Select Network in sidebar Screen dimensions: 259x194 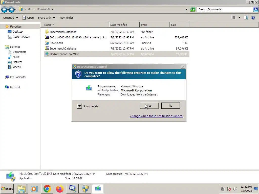[15, 87]
